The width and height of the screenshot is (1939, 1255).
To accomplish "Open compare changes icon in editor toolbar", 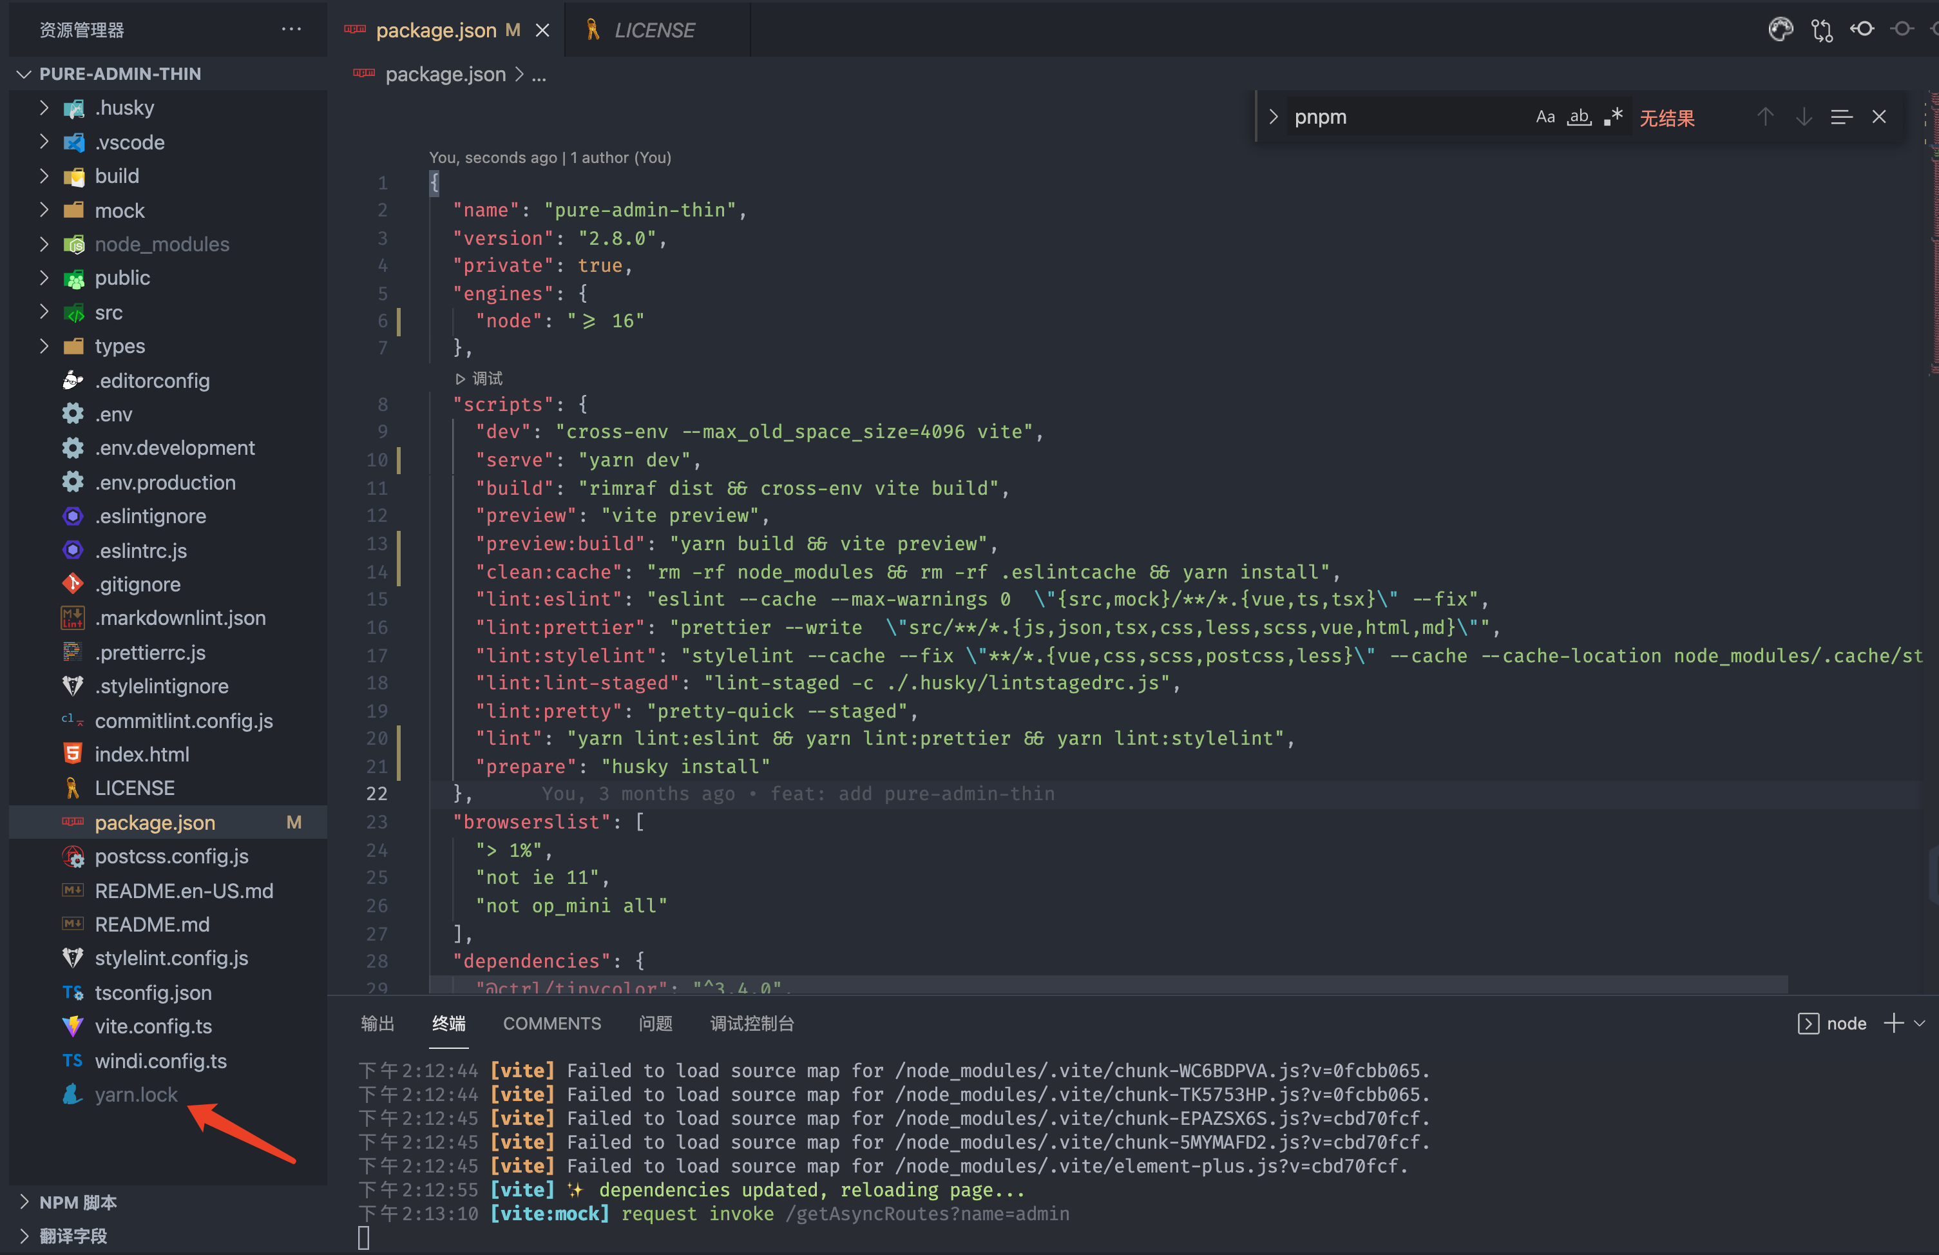I will (1822, 30).
